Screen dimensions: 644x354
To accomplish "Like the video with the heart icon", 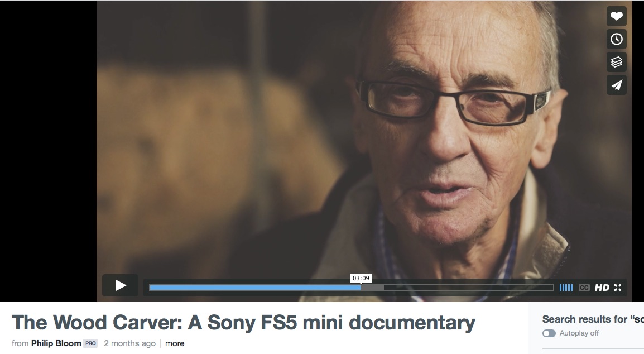I will (617, 16).
